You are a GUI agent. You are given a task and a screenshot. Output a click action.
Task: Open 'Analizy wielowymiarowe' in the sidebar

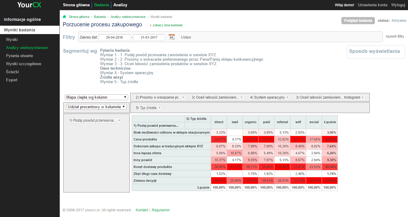27,48
